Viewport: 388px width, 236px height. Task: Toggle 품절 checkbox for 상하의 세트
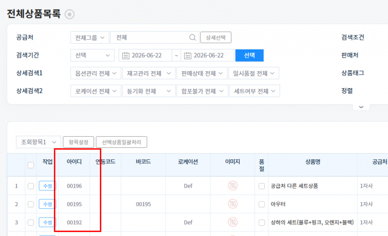click(x=261, y=222)
